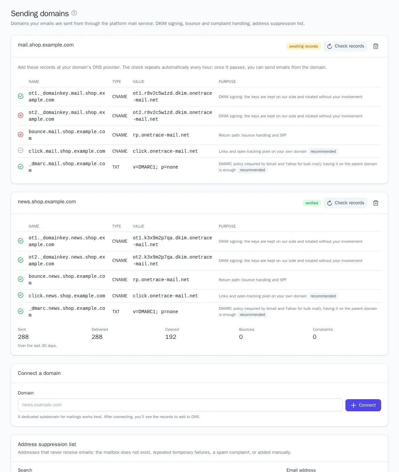The height and width of the screenshot is (472, 399).
Task: Click the passed status icon for _dmarc.mail.shop.example.com
Action: tap(21, 167)
